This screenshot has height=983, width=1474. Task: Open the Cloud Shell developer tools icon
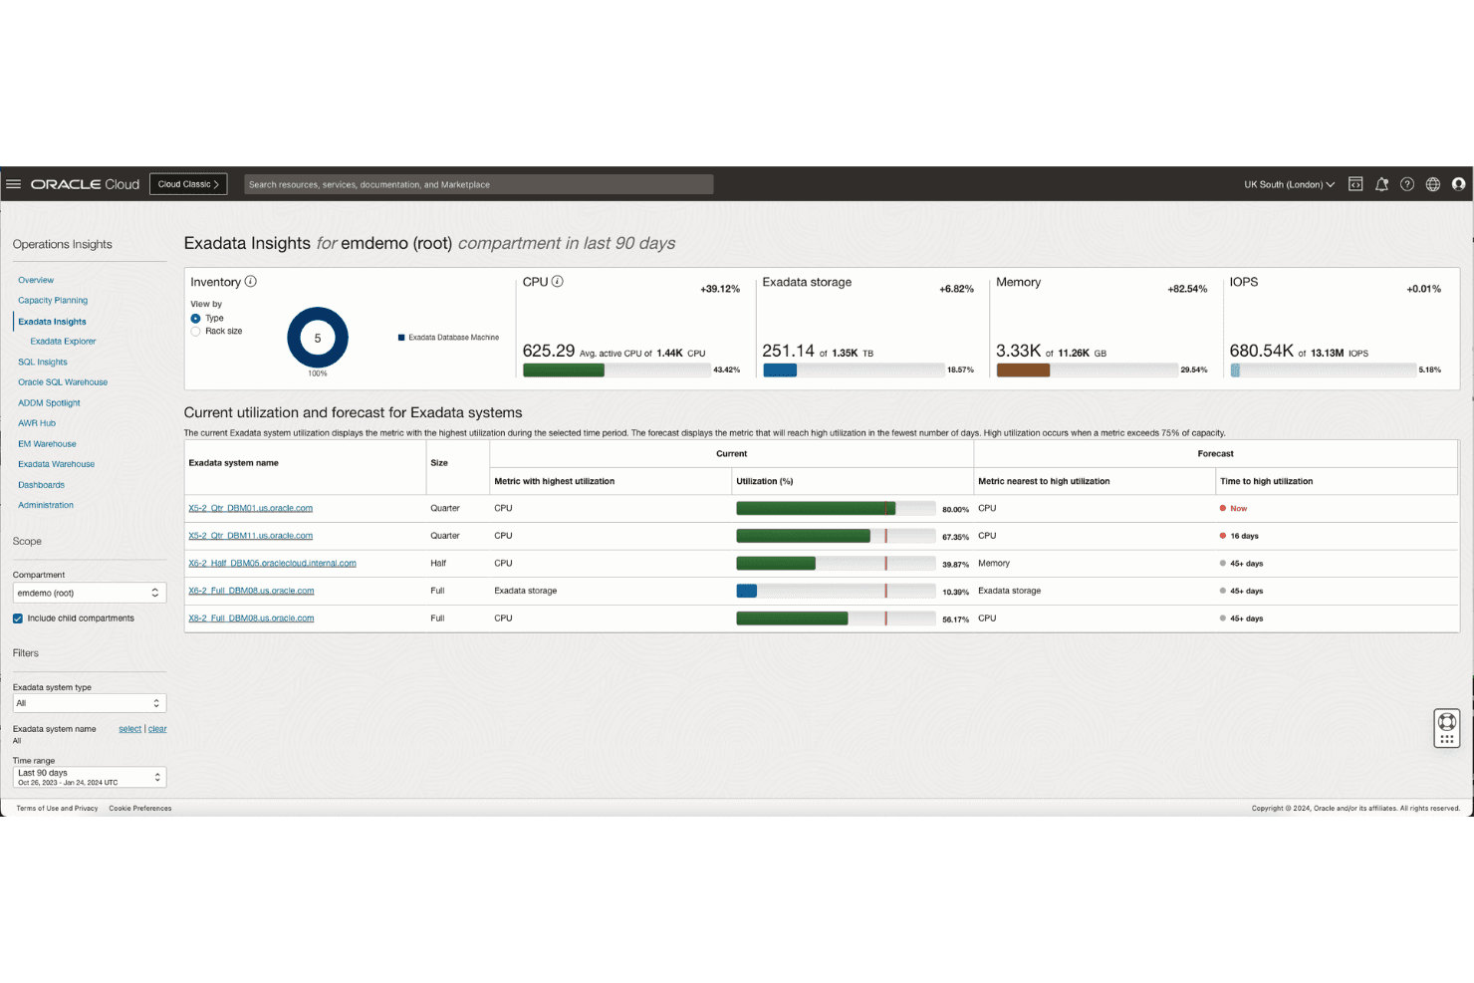tap(1355, 184)
